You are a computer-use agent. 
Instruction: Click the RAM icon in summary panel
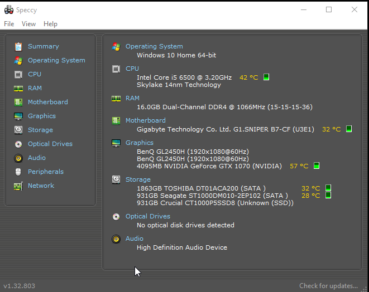[116, 99]
